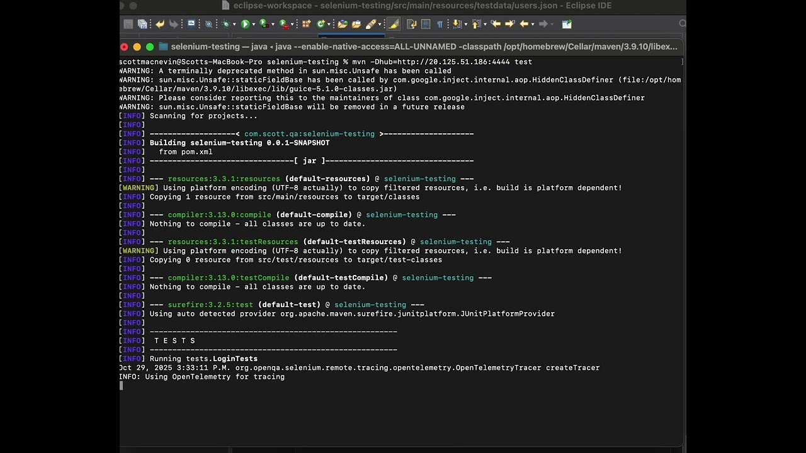Open the Run configurations dropdown arrow
Screen dimensions: 806x453
pyautogui.click(x=254, y=25)
